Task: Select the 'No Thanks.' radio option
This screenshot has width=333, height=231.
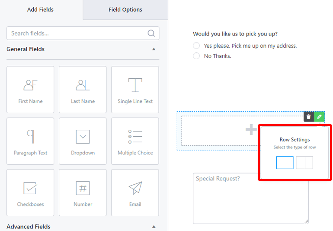Action: click(x=196, y=56)
